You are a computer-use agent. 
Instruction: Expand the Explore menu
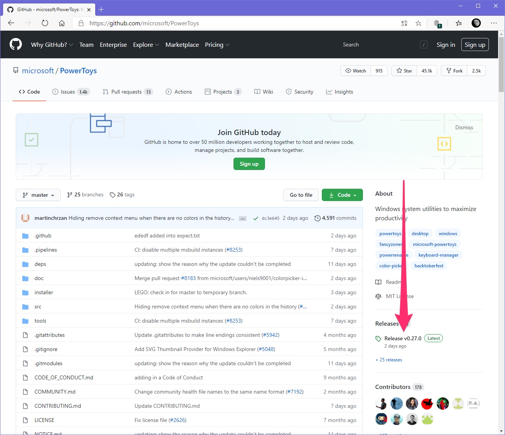pos(146,44)
